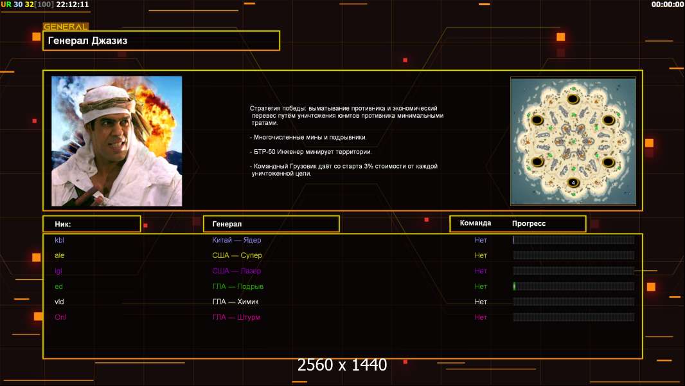Click the progress bar for player ed
The width and height of the screenshot is (685, 386).
click(x=573, y=286)
